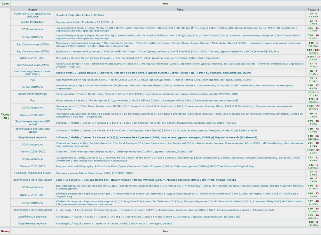The image size is (321, 235).
Task: Open the Архив (Мультфильмы) forum link
Action: (x=32, y=94)
